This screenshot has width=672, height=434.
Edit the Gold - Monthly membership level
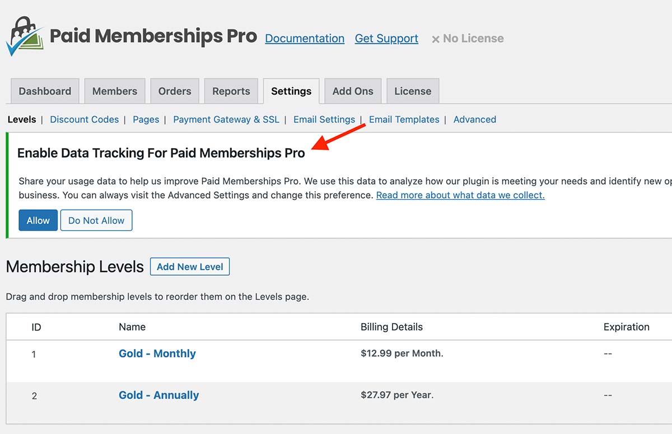[157, 353]
